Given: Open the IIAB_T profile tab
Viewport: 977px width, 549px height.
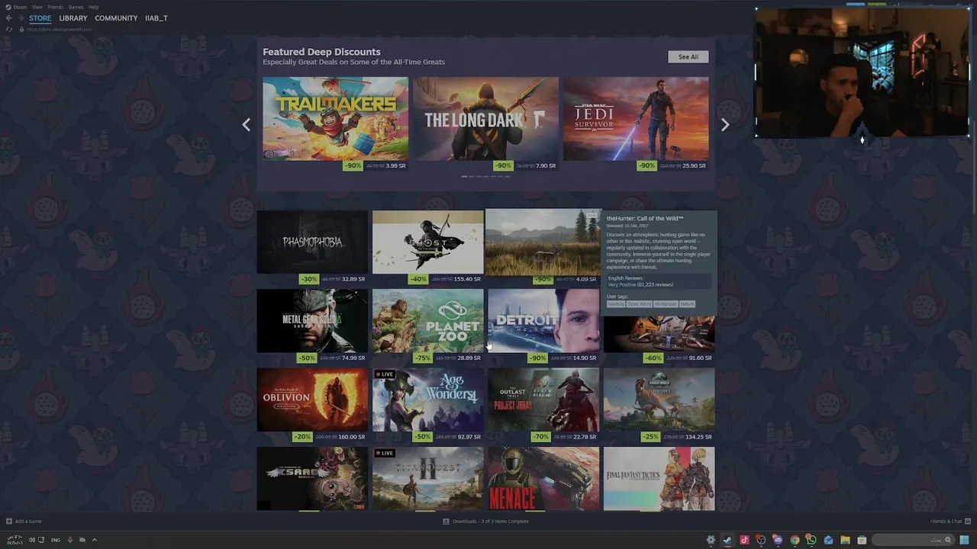Looking at the screenshot, I should click(156, 18).
